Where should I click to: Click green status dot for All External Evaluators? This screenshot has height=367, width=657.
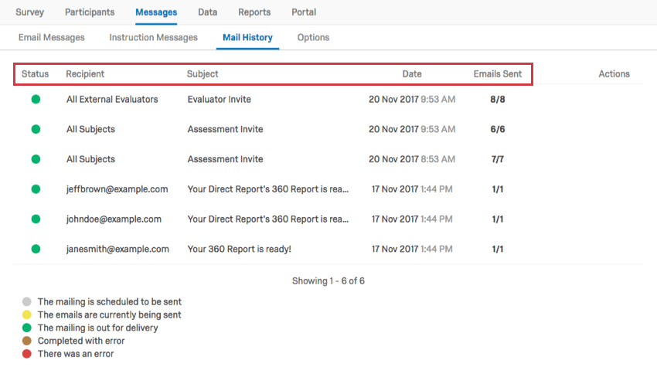tap(36, 99)
